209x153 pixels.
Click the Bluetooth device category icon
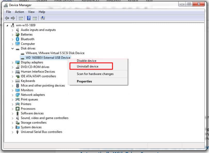(18, 39)
